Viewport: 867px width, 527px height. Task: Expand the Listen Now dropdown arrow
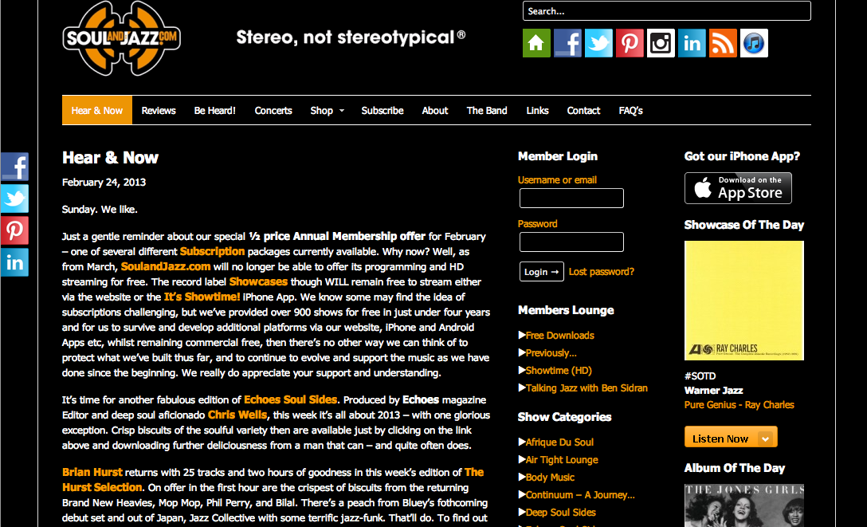(766, 439)
